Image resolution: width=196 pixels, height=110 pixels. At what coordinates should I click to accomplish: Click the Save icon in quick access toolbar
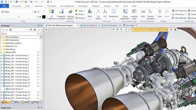(26, 2)
